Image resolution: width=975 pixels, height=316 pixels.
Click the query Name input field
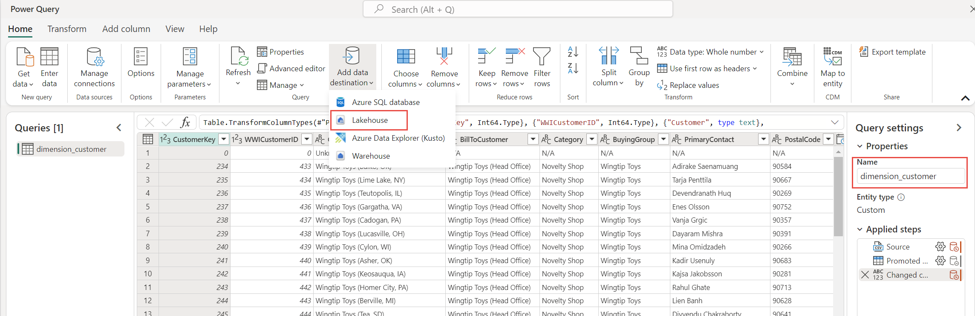tap(910, 176)
